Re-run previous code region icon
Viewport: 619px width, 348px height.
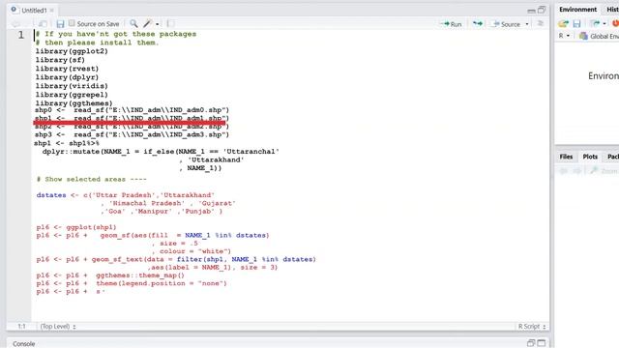(478, 23)
